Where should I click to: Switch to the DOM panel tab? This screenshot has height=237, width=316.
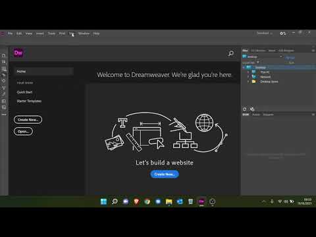coord(246,115)
